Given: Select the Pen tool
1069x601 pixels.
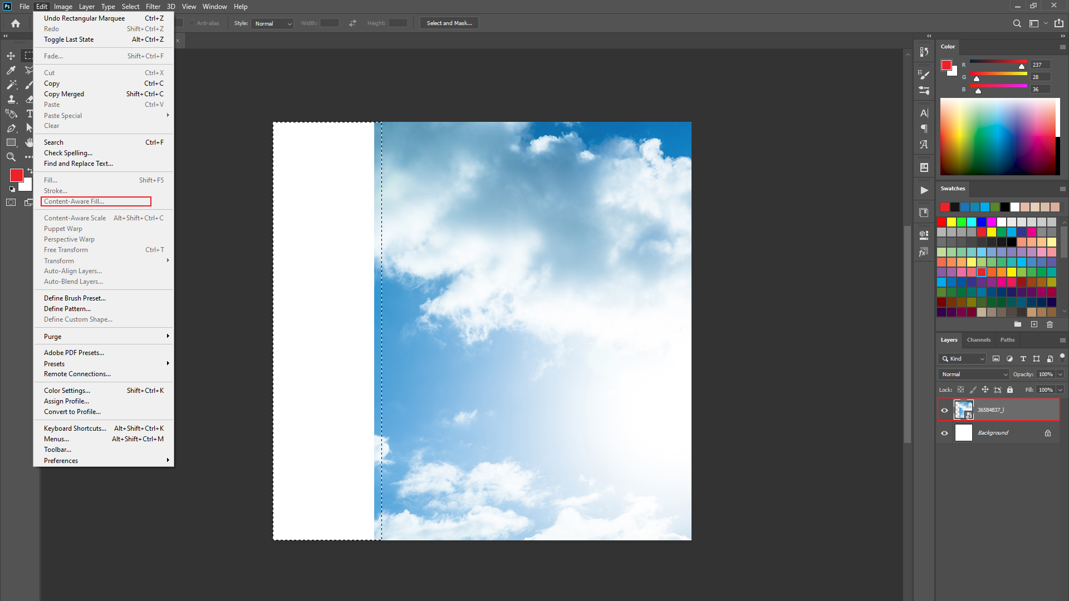Looking at the screenshot, I should pyautogui.click(x=12, y=128).
